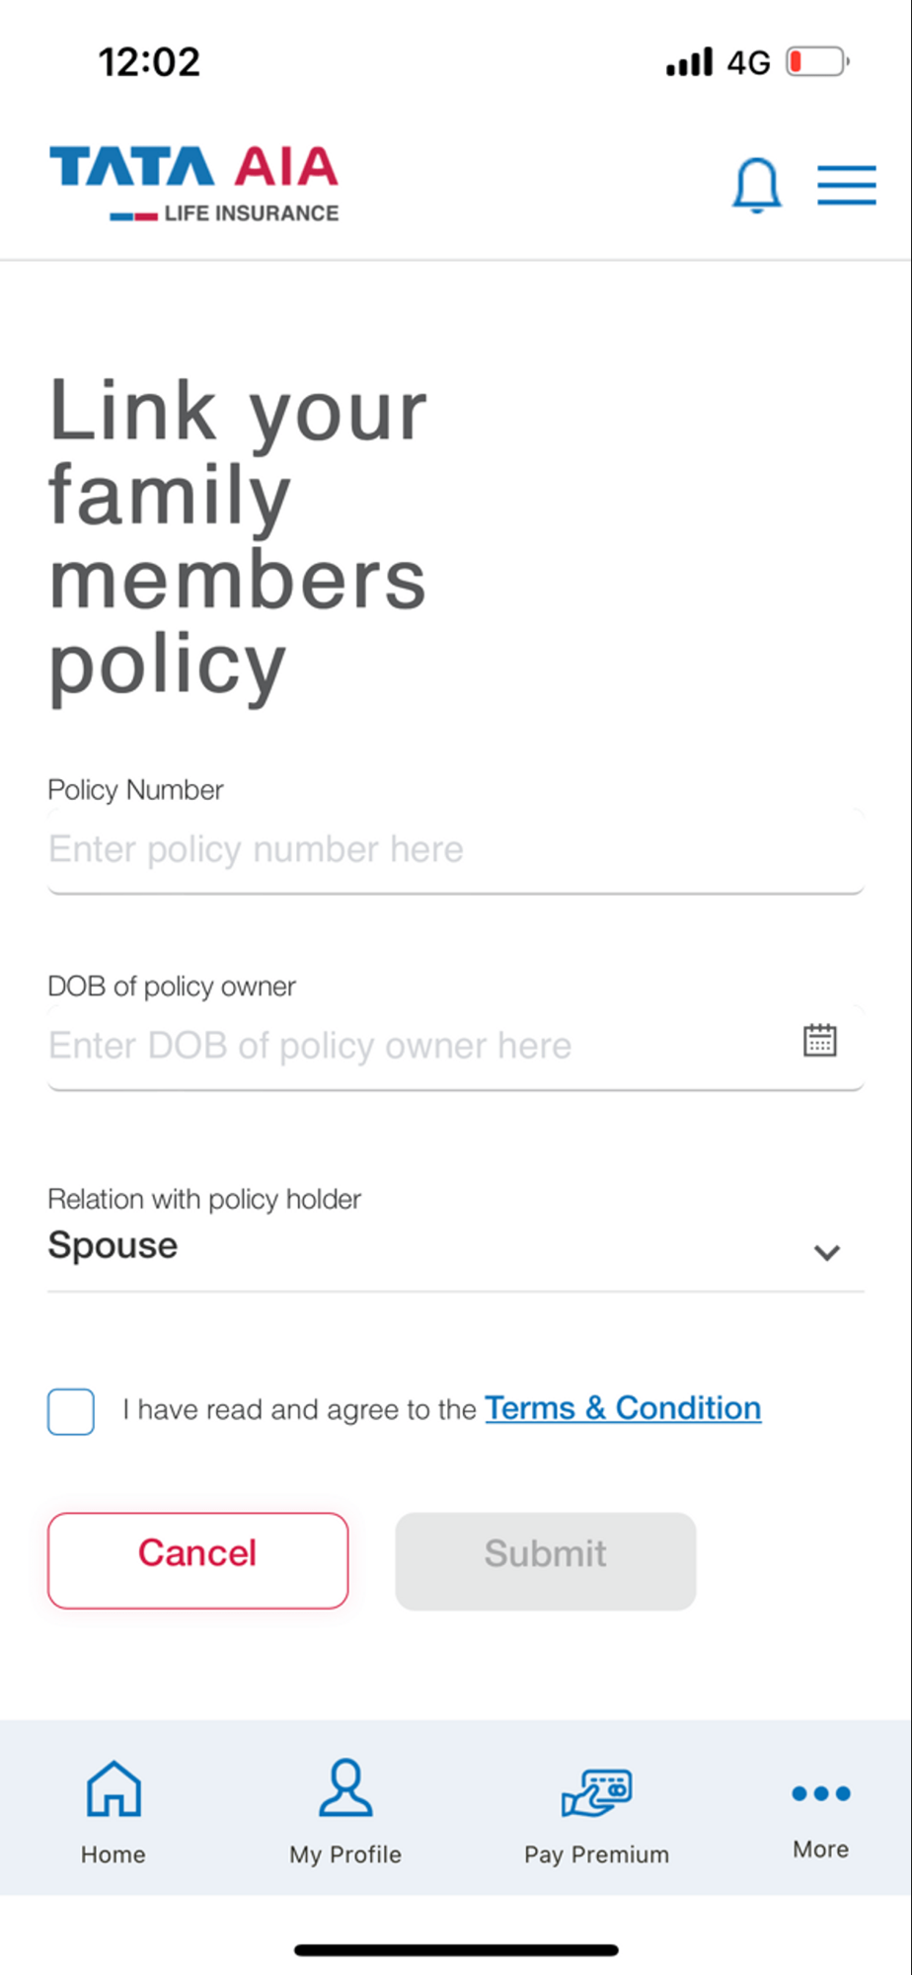Click the Submit button
Viewport: 912px width, 1975px height.
pyautogui.click(x=546, y=1560)
